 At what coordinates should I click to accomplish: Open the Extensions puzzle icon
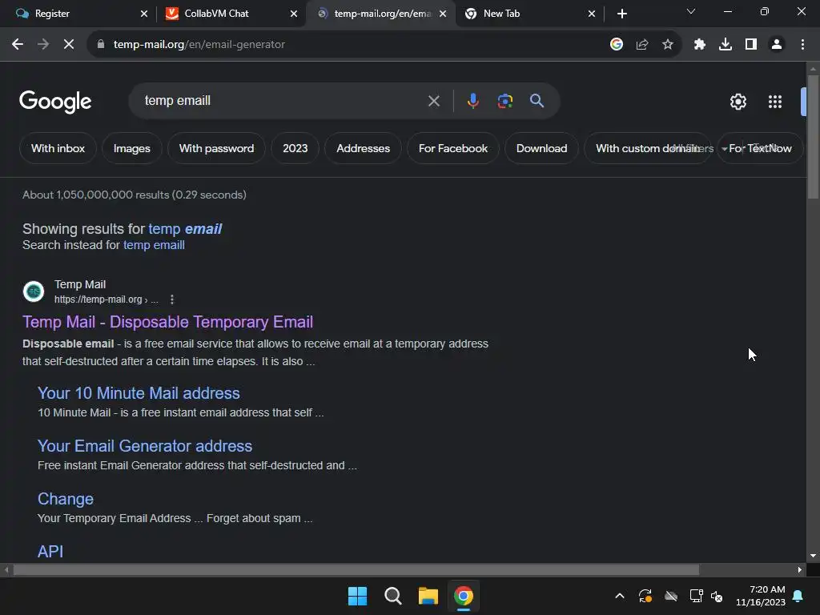(x=699, y=45)
